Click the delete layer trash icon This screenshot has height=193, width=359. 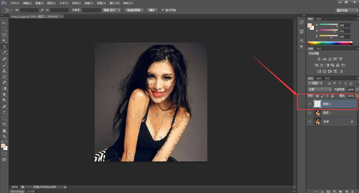(x=352, y=192)
